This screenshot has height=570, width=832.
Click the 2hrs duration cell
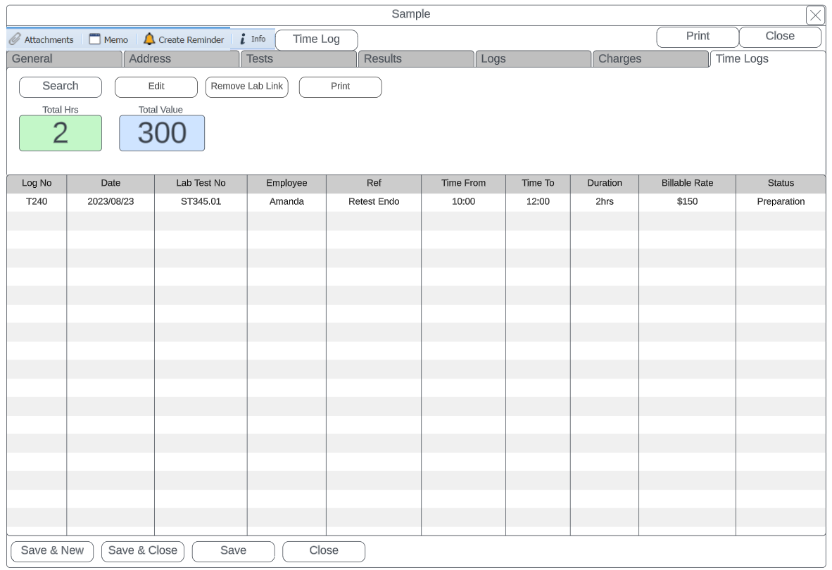click(605, 202)
